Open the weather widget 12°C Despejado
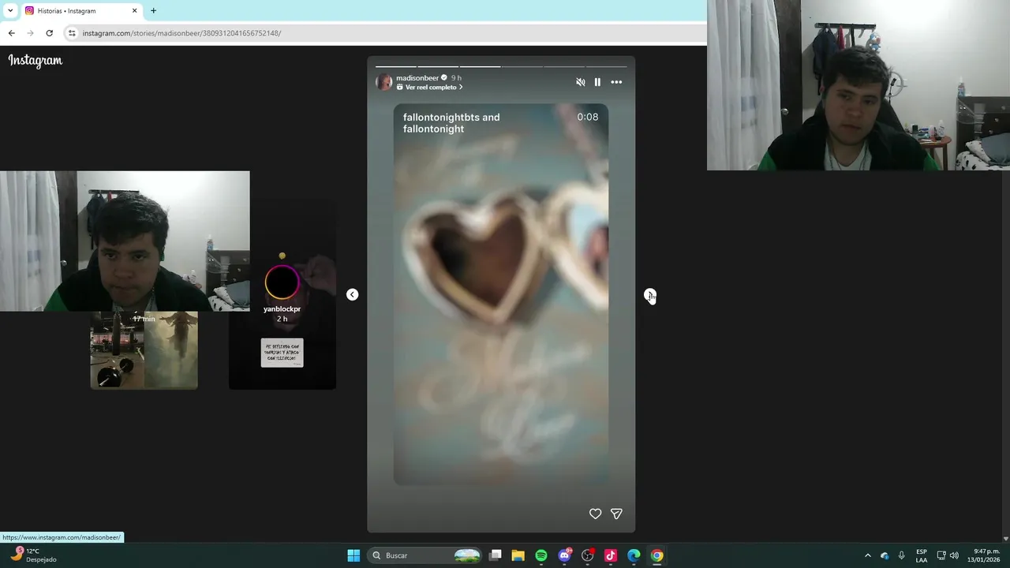The height and width of the screenshot is (568, 1010). [x=32, y=555]
